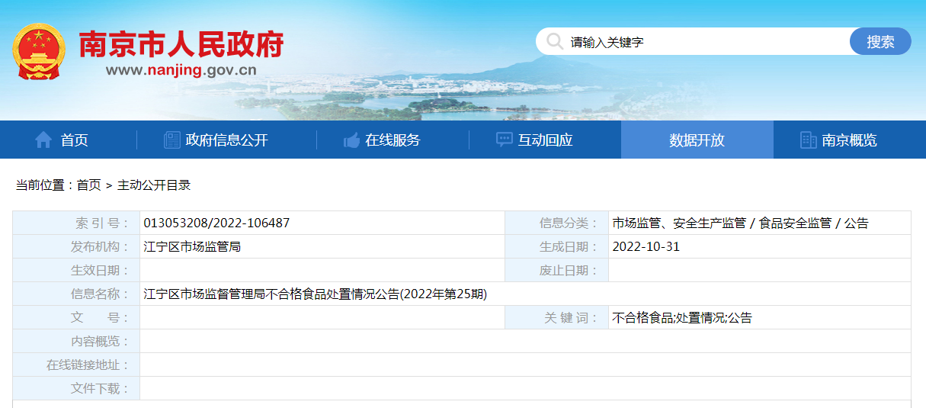
Task: Go to 首页 in the breadcrumb
Action: [x=88, y=185]
